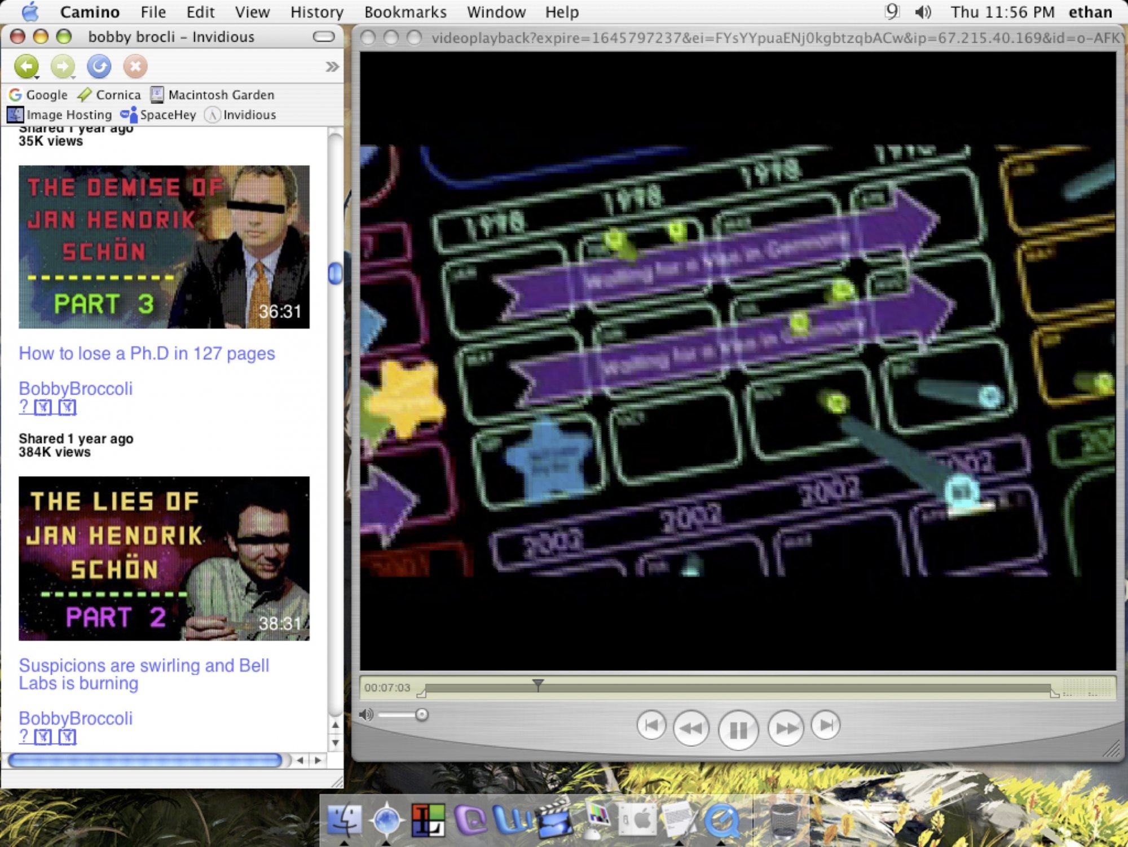This screenshot has width=1128, height=847.
Task: Click the QuickTime fast-forward button
Action: coord(786,728)
